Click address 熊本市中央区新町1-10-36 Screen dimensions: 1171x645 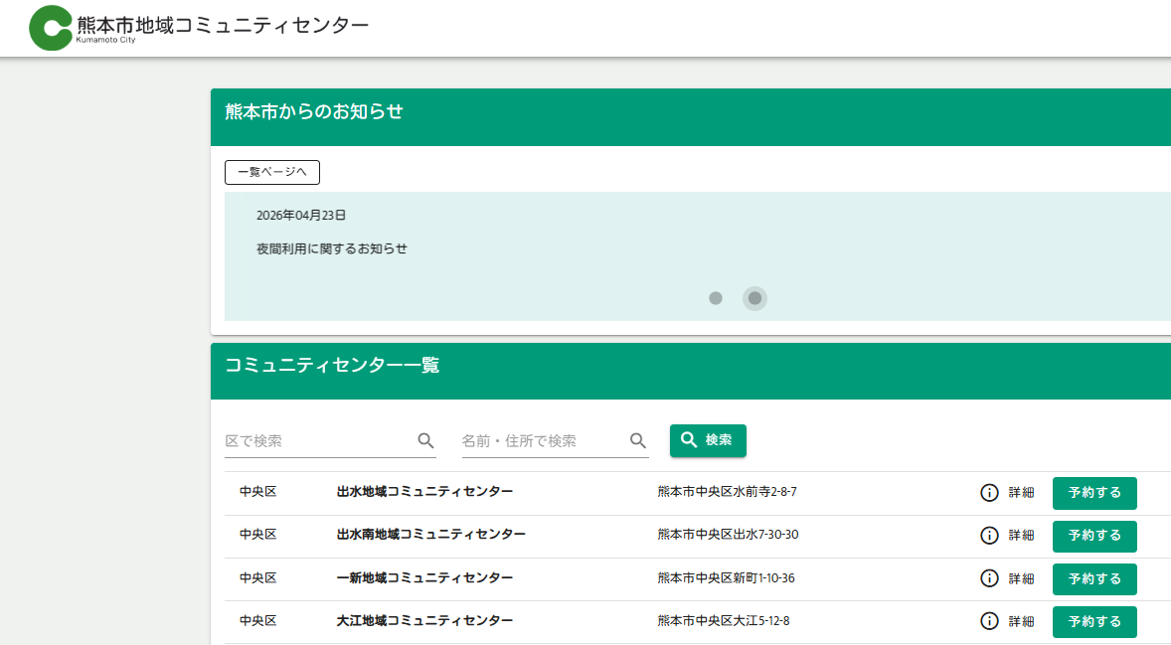(726, 577)
